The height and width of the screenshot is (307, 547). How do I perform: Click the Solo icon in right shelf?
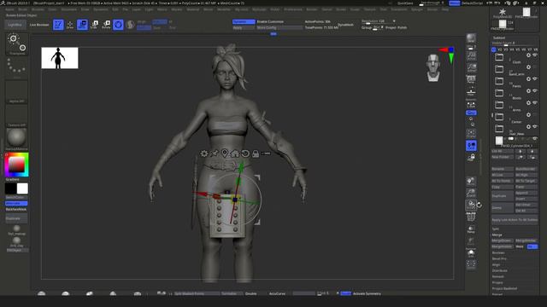471,253
